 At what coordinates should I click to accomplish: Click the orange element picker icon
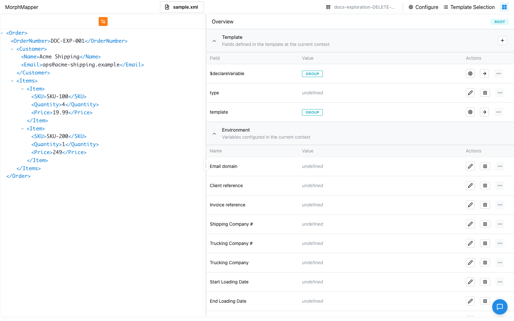click(x=103, y=22)
